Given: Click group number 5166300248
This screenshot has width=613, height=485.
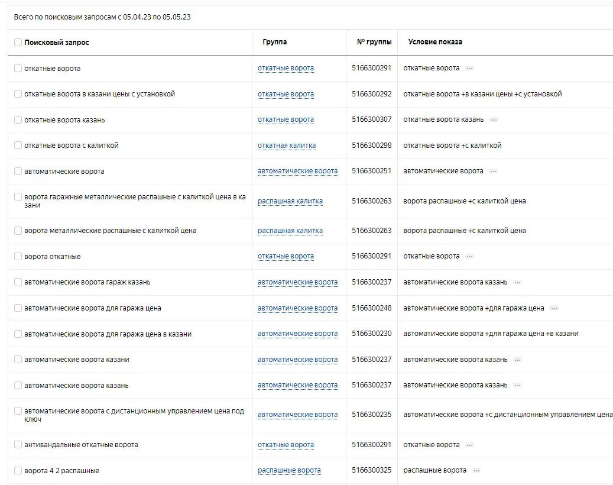Looking at the screenshot, I should pos(371,308).
